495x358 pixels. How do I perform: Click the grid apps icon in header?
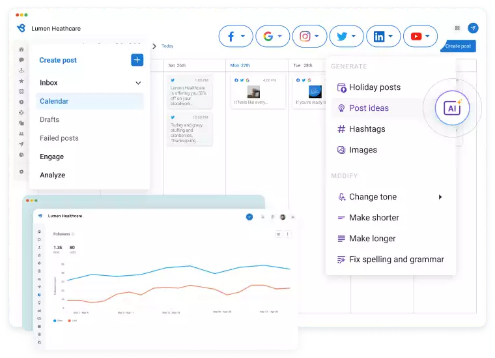[x=457, y=28]
